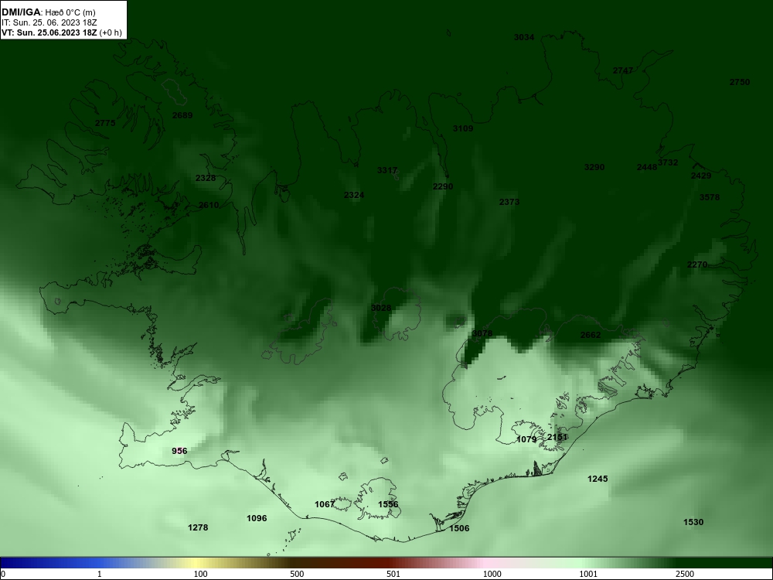Click the map value 2328
Image resolution: width=773 pixels, height=580 pixels.
[206, 178]
